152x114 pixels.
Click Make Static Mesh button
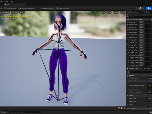pos(63,8)
